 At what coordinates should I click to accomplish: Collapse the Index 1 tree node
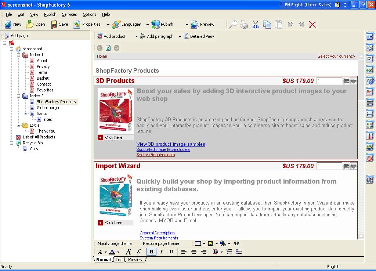click(19, 55)
